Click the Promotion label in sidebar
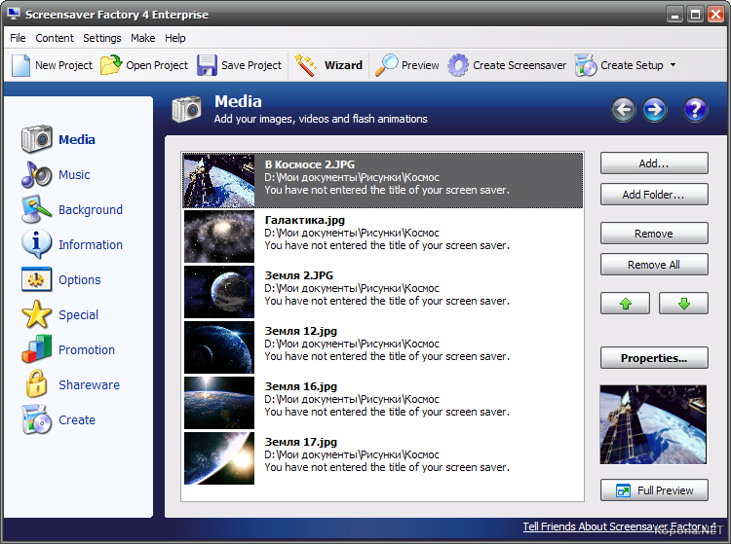 coord(87,350)
